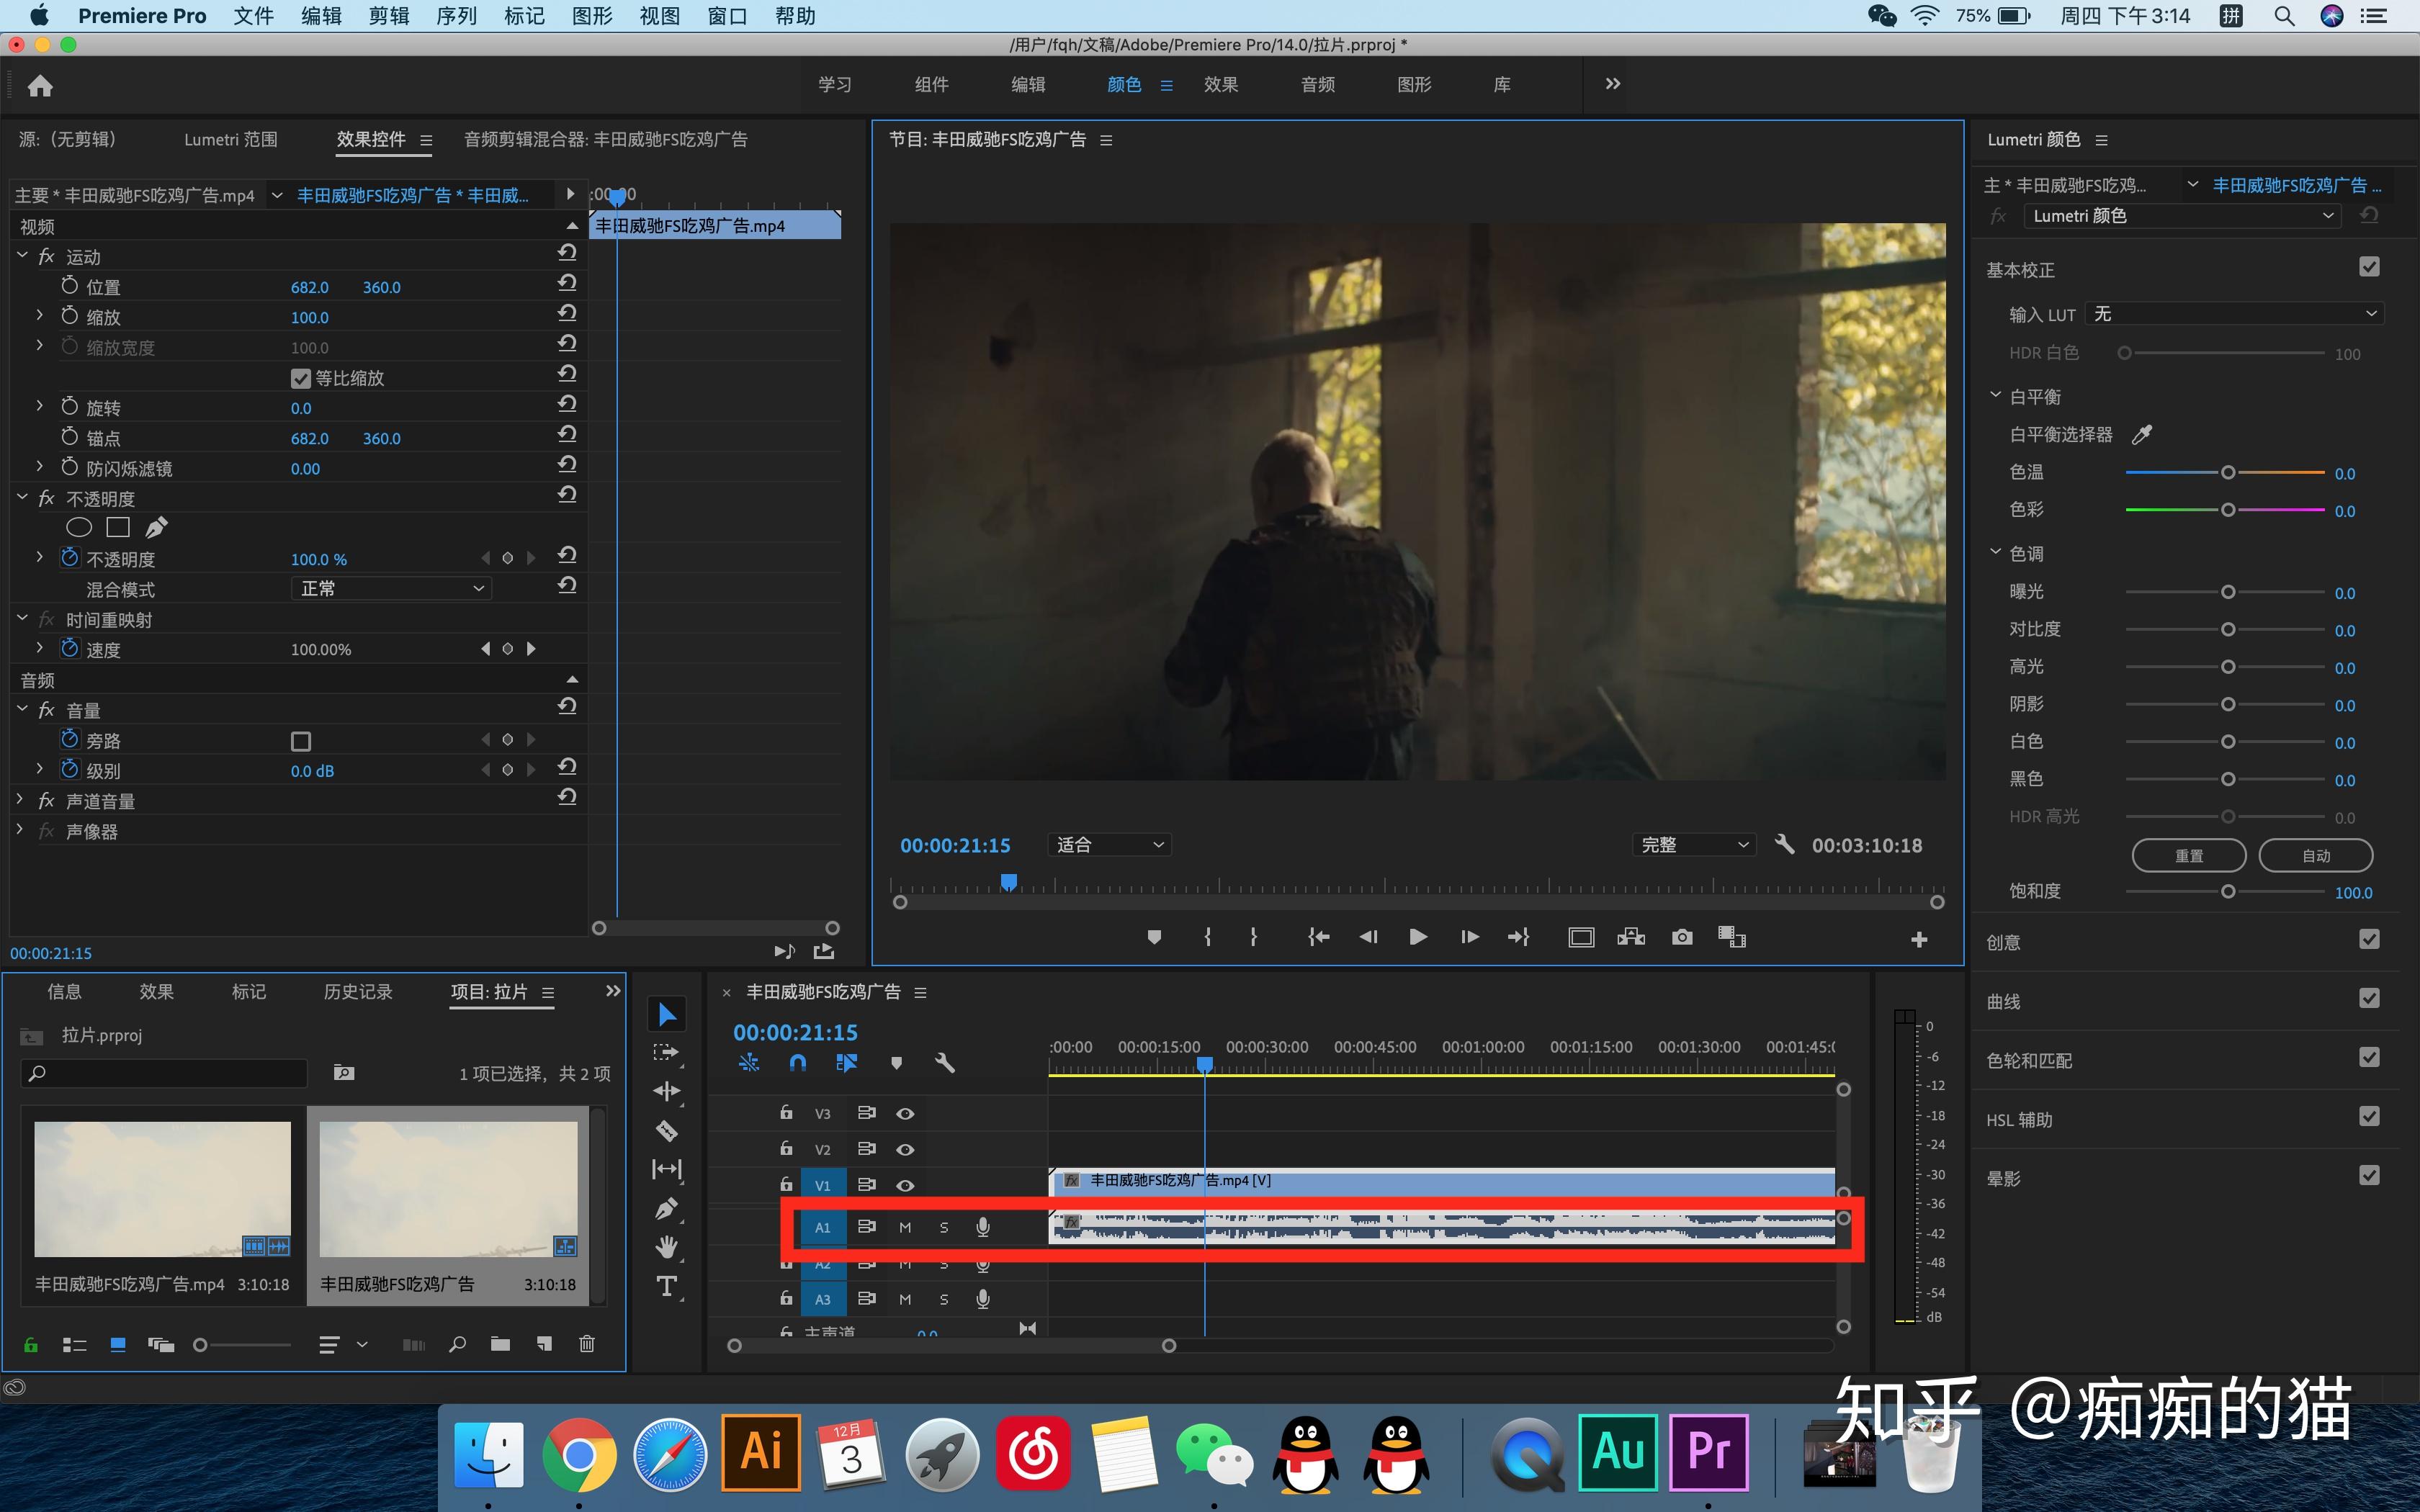Select the Type tool
Viewport: 2420px width, 1512px height.
tap(667, 1286)
